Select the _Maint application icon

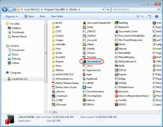click(84, 44)
